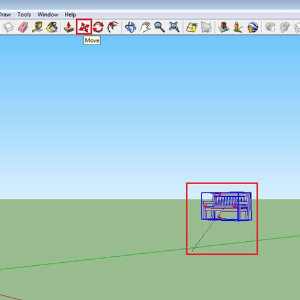Choose the Paint Bucket tool

(52, 27)
